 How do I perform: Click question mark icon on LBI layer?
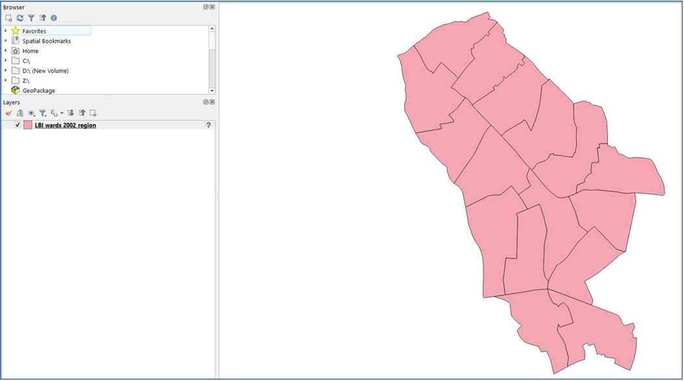209,125
